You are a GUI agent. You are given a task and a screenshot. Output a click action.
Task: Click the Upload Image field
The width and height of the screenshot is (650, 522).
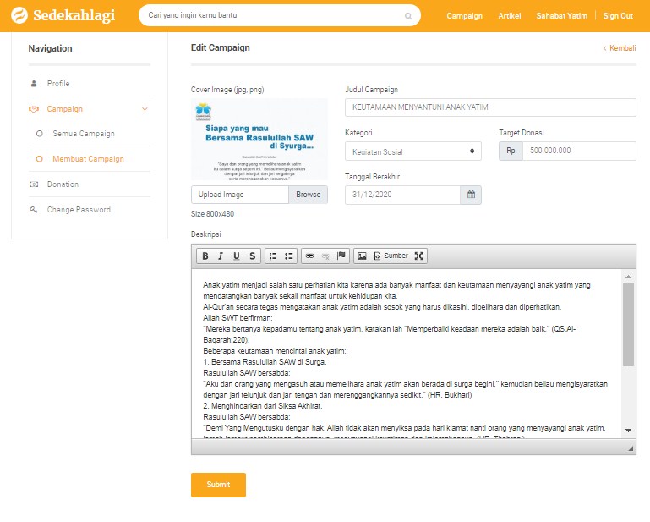coord(239,195)
